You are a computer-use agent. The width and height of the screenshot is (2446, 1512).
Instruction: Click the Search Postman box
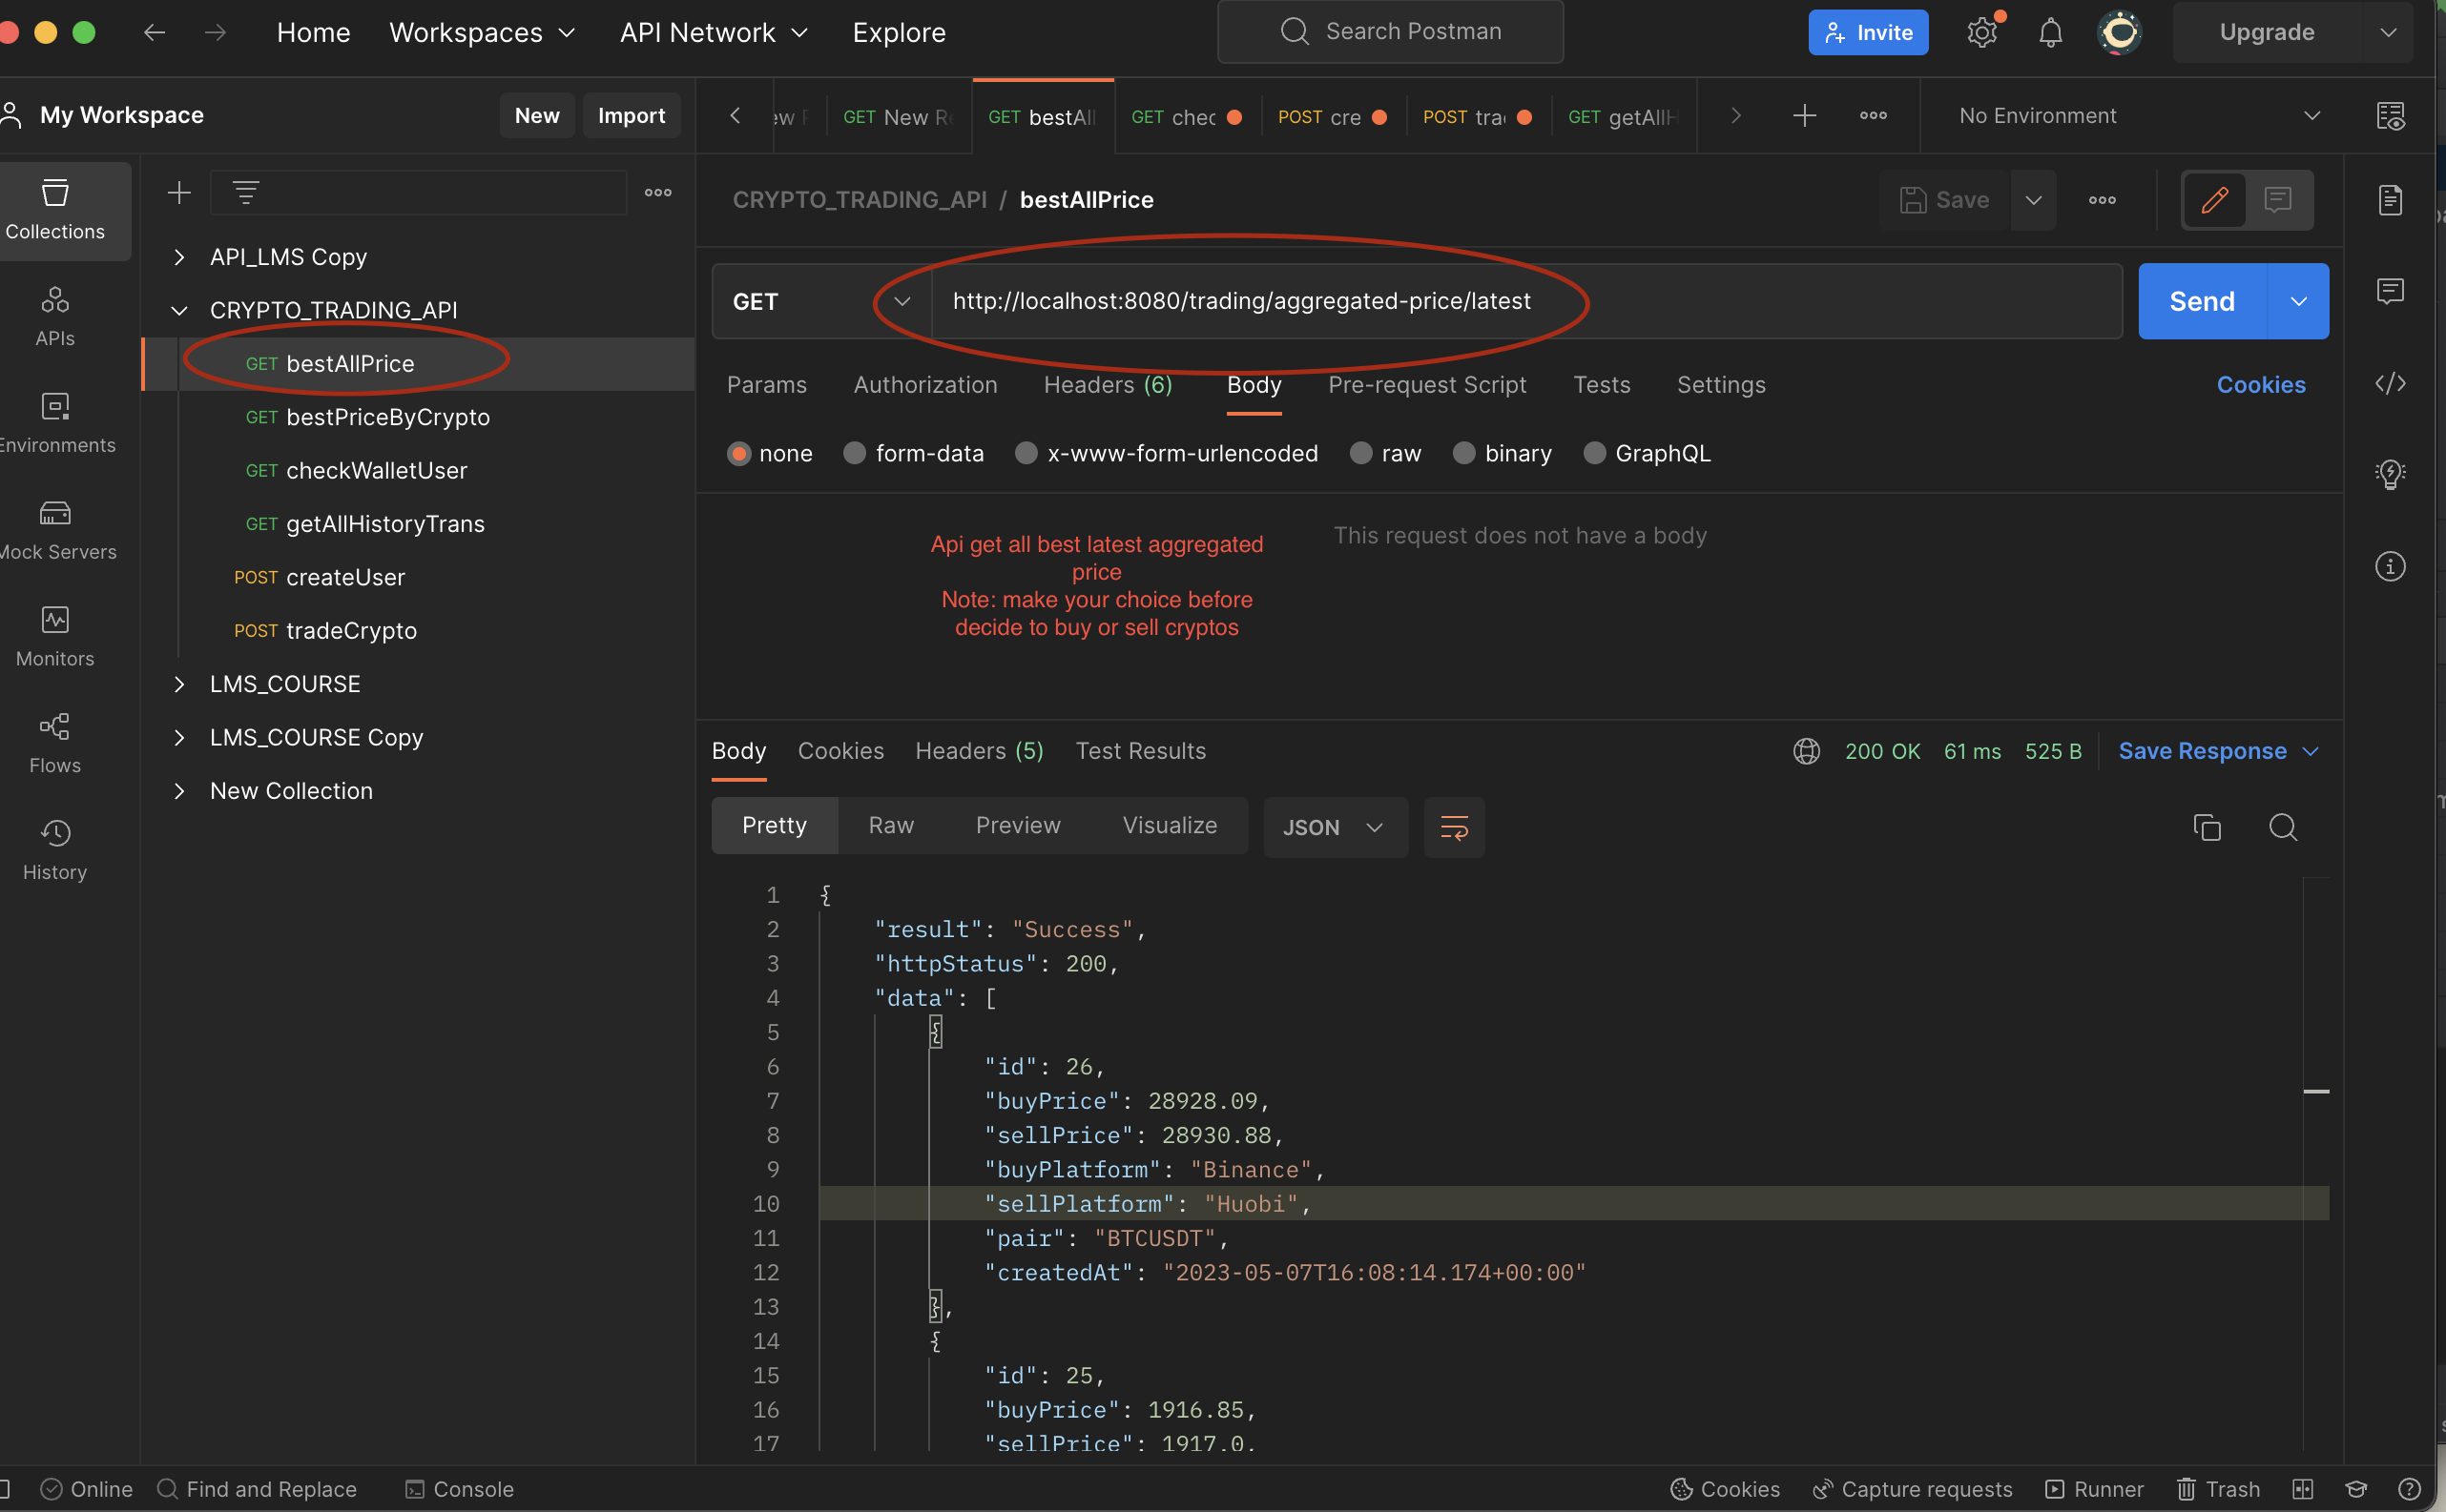tap(1390, 32)
